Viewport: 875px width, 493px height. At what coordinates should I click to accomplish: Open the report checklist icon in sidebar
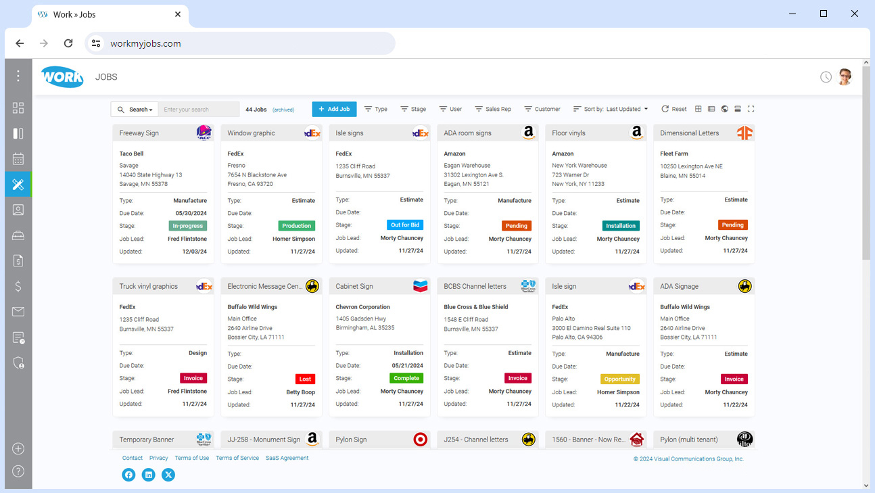tap(18, 337)
